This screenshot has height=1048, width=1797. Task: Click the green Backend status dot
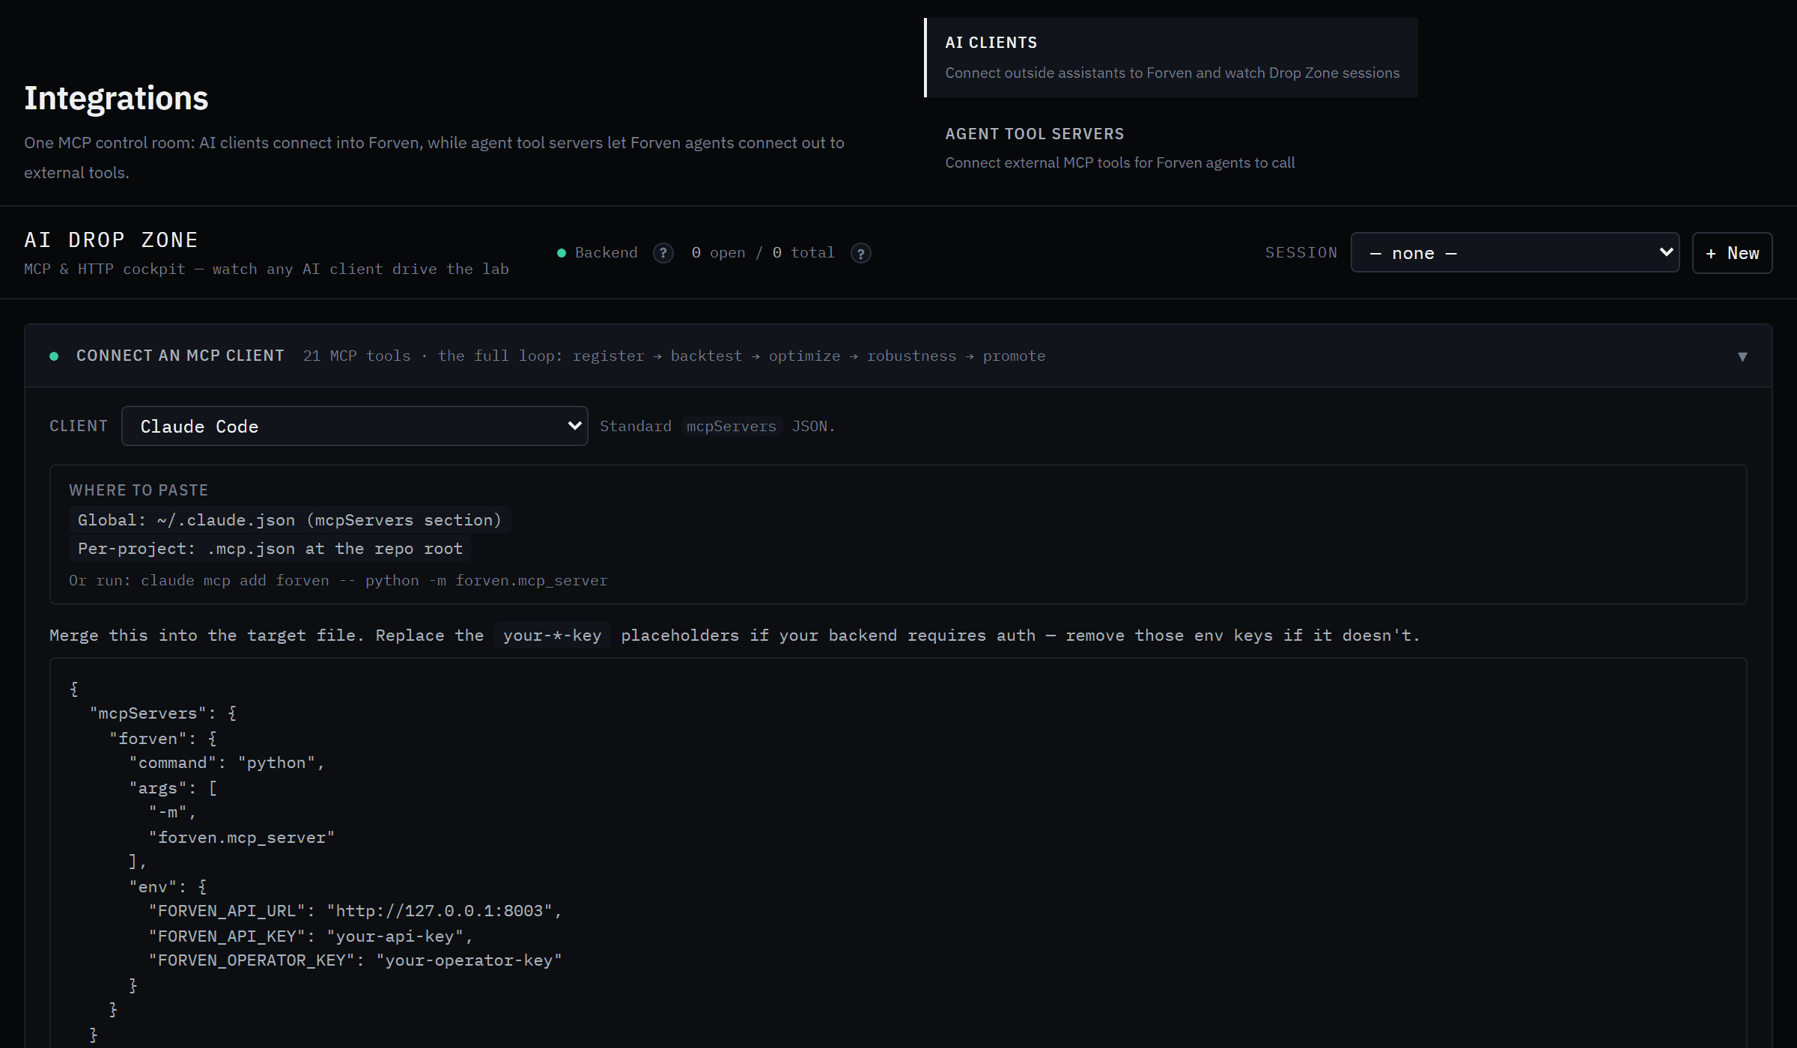point(562,253)
